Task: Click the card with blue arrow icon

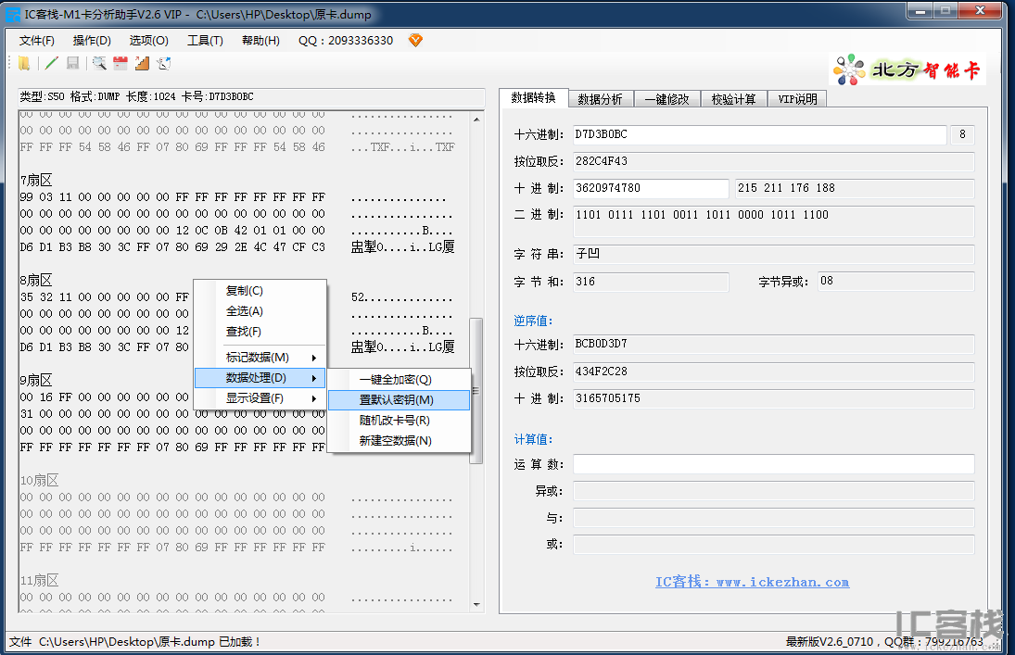Action: (x=164, y=63)
